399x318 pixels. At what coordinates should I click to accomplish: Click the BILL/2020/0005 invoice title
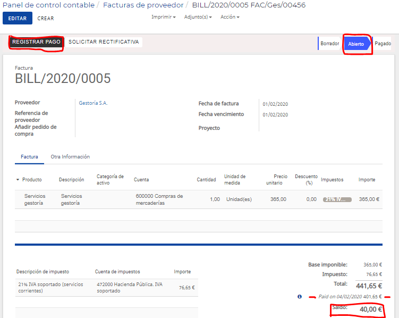[63, 78]
